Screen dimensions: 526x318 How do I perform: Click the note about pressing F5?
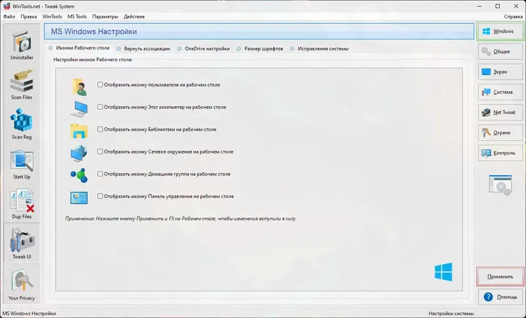[x=180, y=219]
